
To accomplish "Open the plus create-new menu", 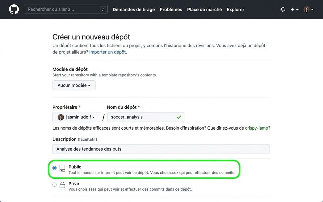I will 294,10.
